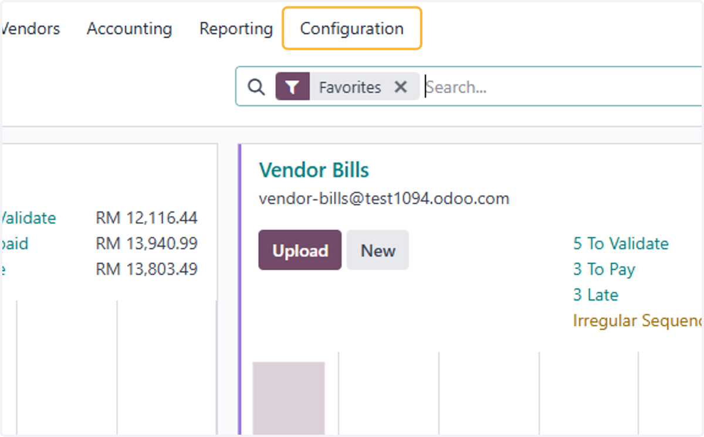704x437 pixels.
Task: Open the Reporting menu
Action: tap(236, 29)
